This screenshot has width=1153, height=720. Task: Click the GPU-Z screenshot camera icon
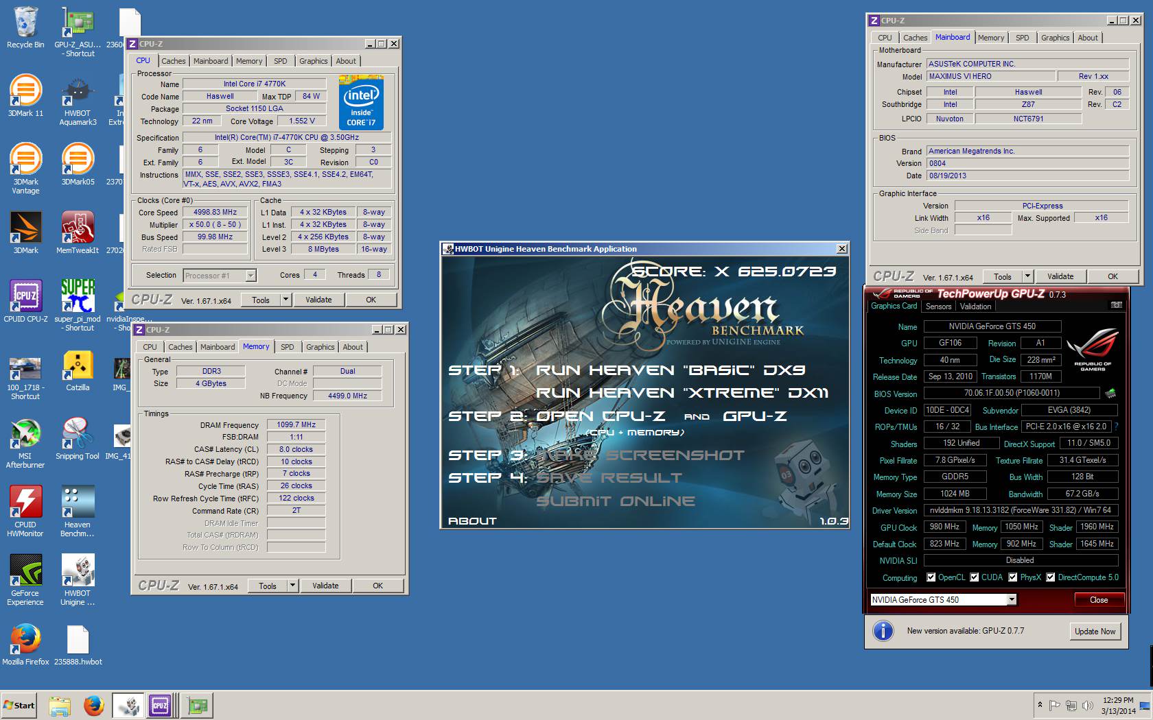tap(1117, 305)
